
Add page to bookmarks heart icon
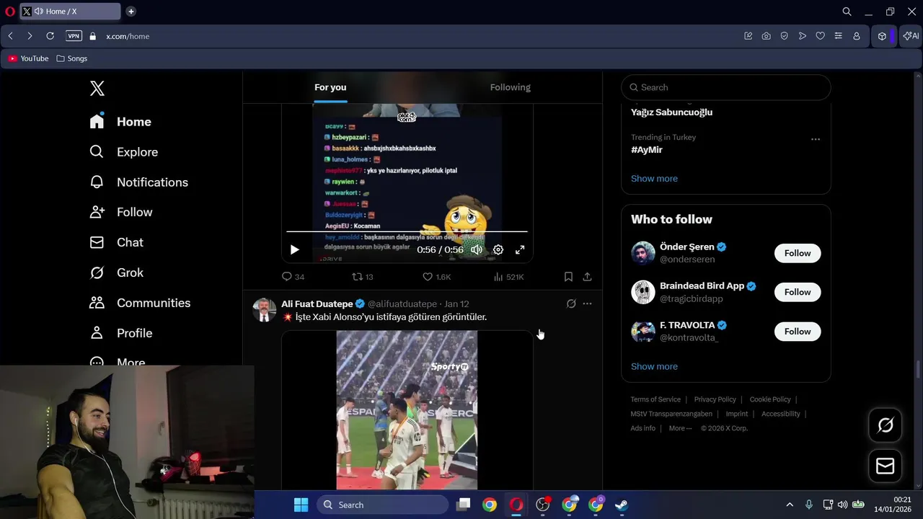(820, 36)
